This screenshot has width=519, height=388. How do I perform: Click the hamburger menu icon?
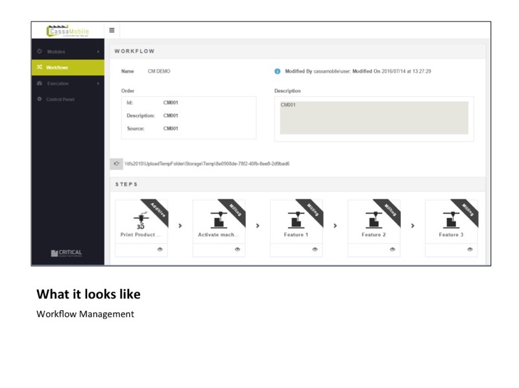tap(112, 30)
